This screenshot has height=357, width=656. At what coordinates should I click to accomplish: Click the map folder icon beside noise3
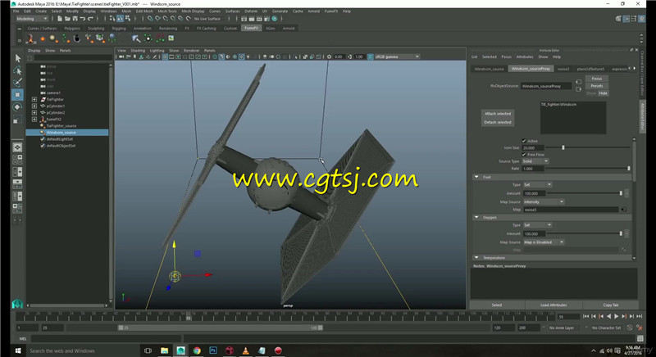[x=623, y=210]
